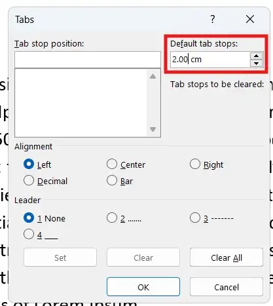Click the 'Tab stop position:' label
The width and height of the screenshot is (273, 306).
tap(49, 44)
